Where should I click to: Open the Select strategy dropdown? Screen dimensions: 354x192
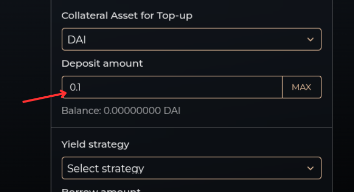point(192,168)
